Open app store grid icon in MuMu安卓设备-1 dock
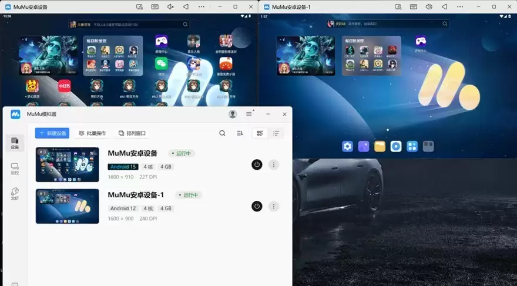Screen dimensions: 517x286 point(412,146)
